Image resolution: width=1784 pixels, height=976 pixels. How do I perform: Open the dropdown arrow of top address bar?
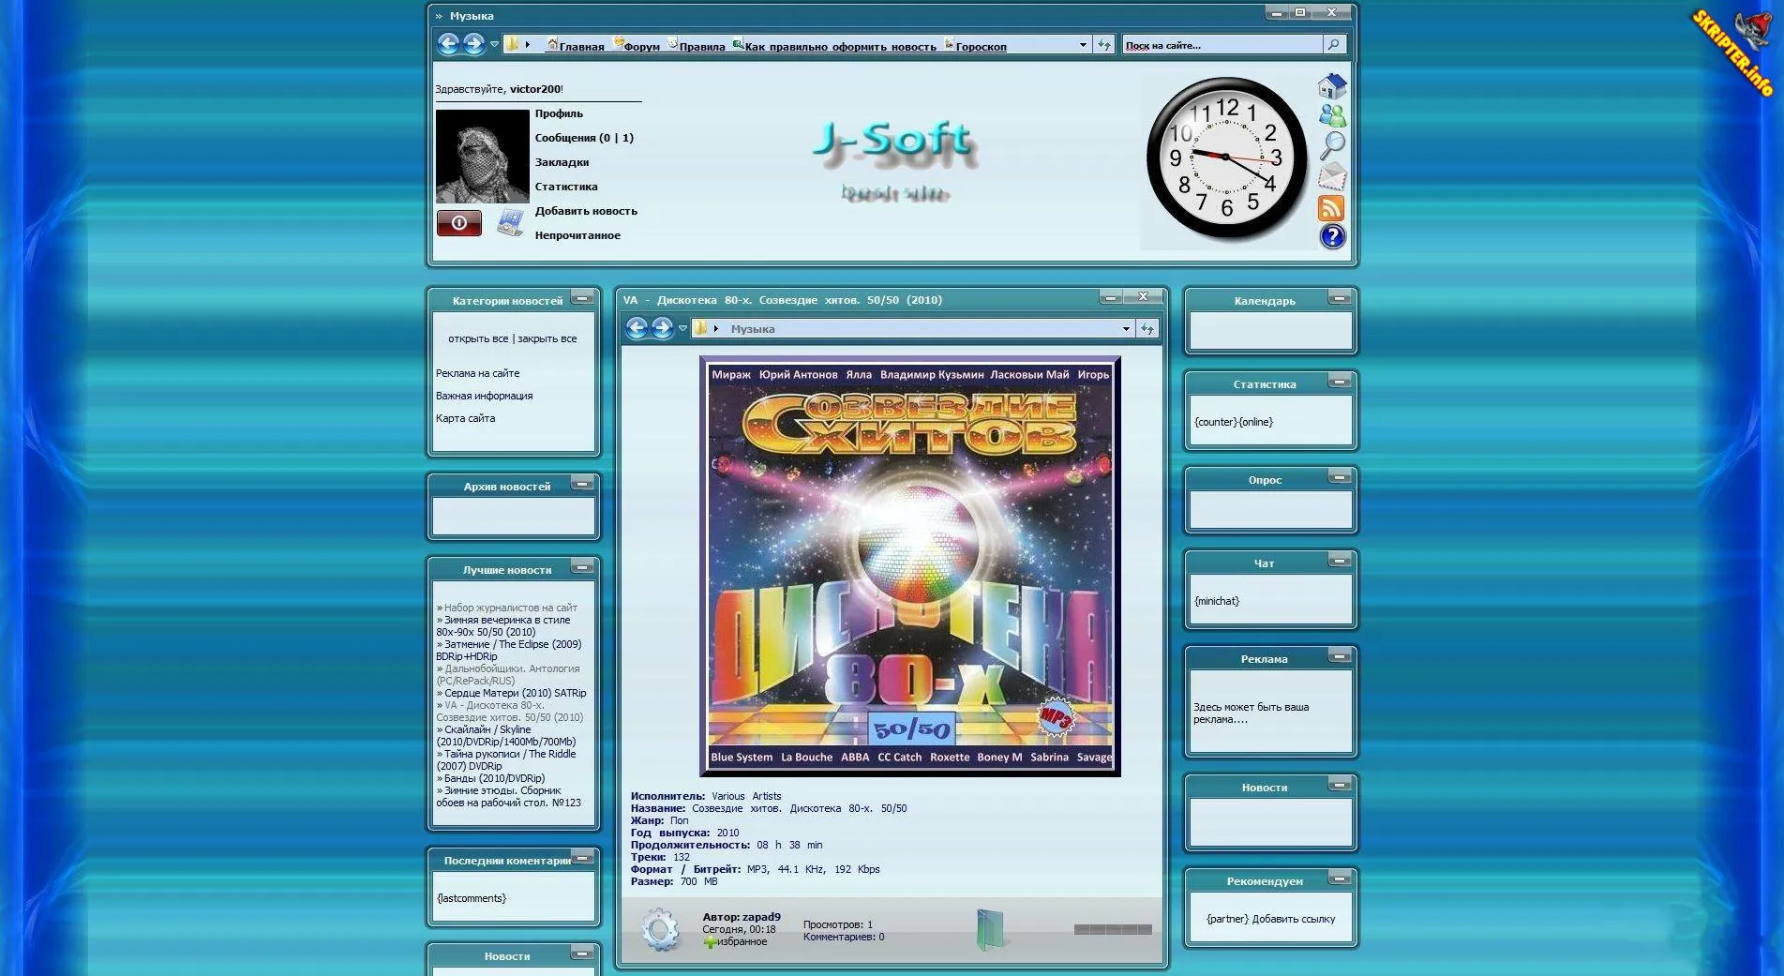pos(1083,45)
